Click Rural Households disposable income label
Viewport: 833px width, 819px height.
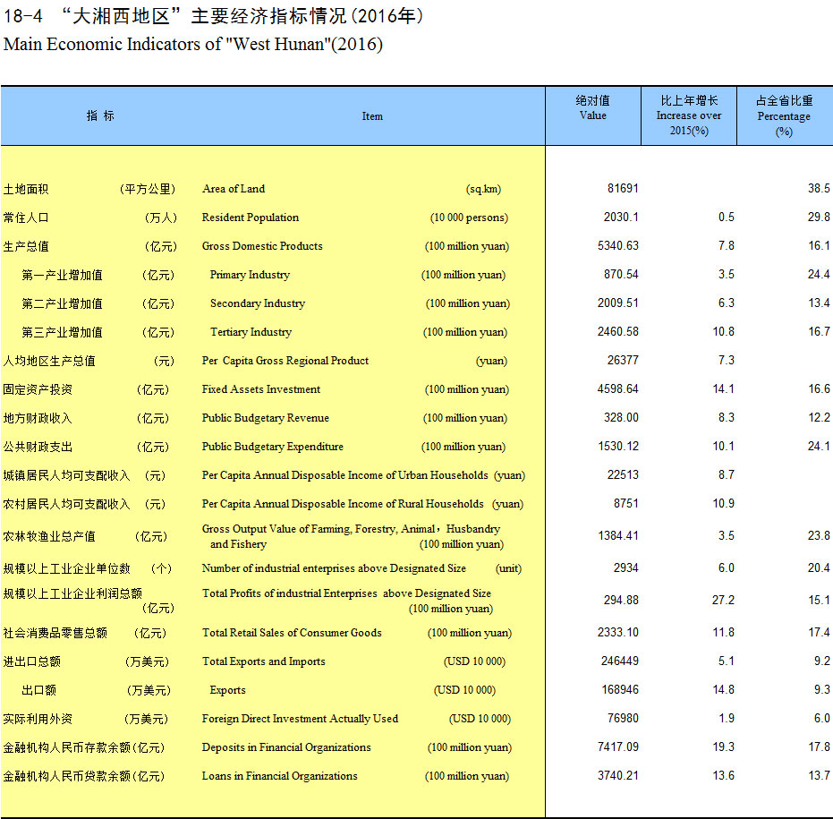343,504
